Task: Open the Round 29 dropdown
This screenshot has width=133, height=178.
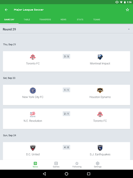Action: 66,29
